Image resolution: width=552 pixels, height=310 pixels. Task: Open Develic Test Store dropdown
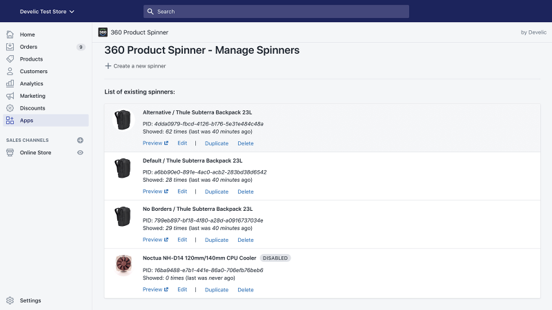click(x=47, y=12)
